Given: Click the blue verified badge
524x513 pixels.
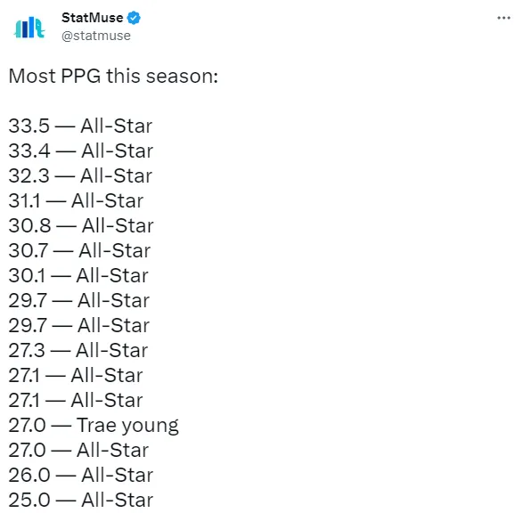Looking at the screenshot, I should [x=134, y=18].
